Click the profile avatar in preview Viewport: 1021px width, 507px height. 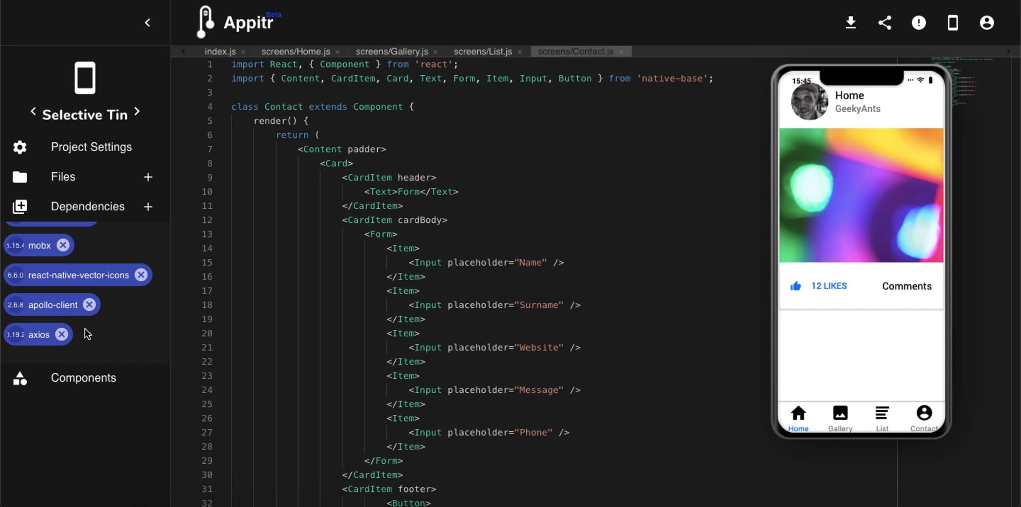tap(809, 102)
